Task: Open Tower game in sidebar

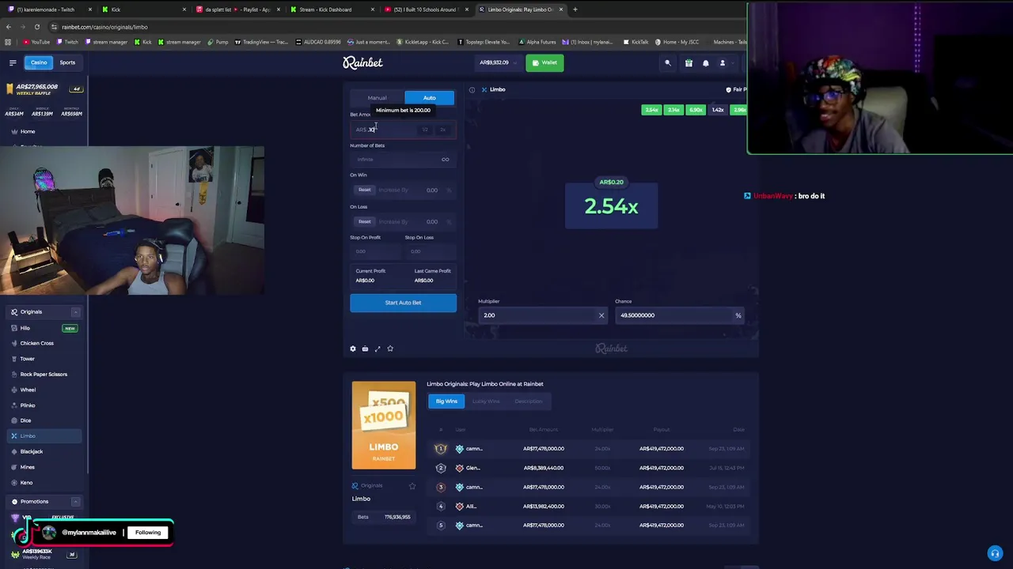Action: tap(27, 359)
